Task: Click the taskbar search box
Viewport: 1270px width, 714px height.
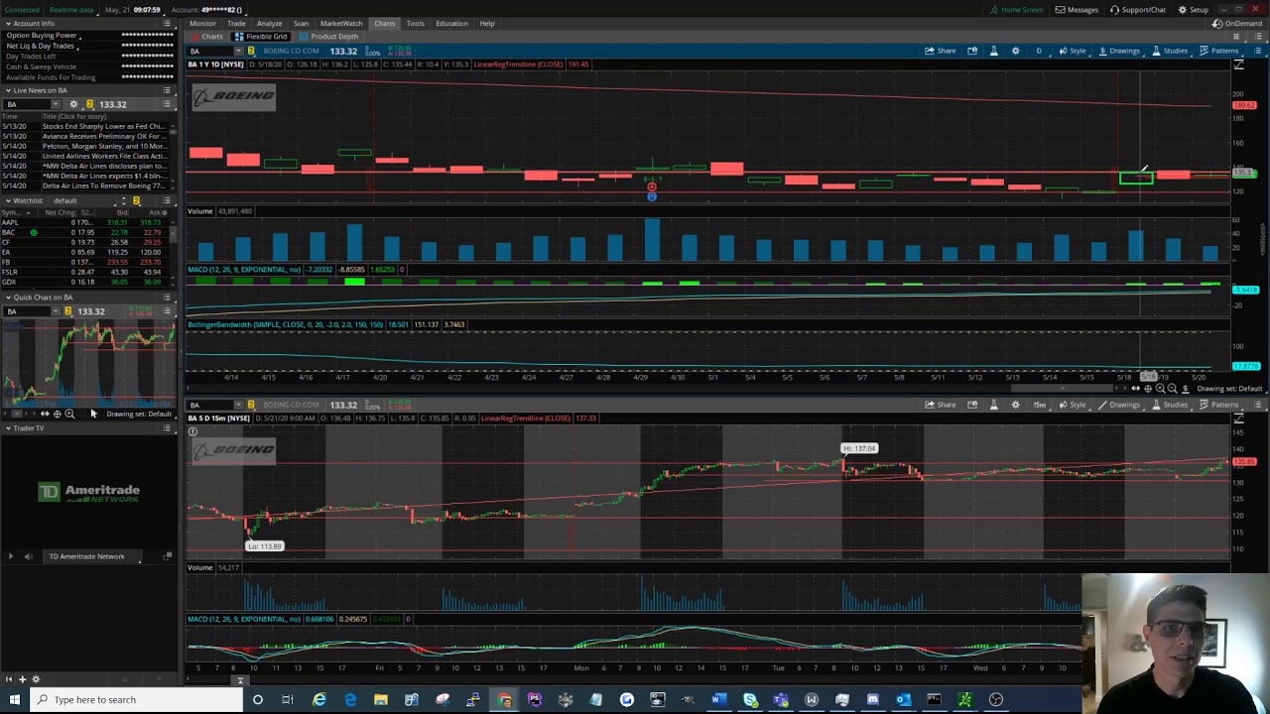Action: click(x=137, y=700)
